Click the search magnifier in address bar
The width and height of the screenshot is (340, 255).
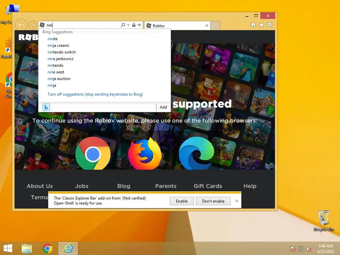123,25
